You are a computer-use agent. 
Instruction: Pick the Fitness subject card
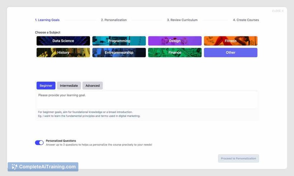click(x=231, y=41)
